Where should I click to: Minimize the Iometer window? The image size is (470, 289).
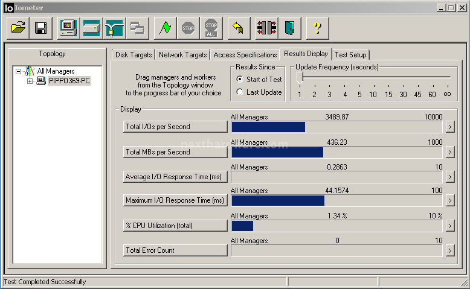[x=440, y=8]
